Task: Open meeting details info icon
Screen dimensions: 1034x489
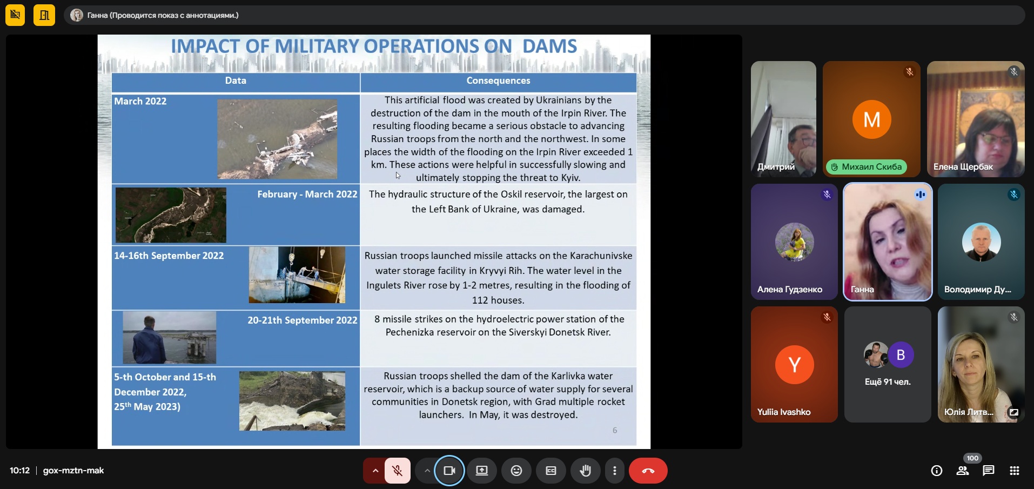Action: point(936,471)
